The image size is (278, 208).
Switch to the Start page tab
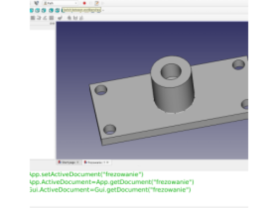click(69, 162)
